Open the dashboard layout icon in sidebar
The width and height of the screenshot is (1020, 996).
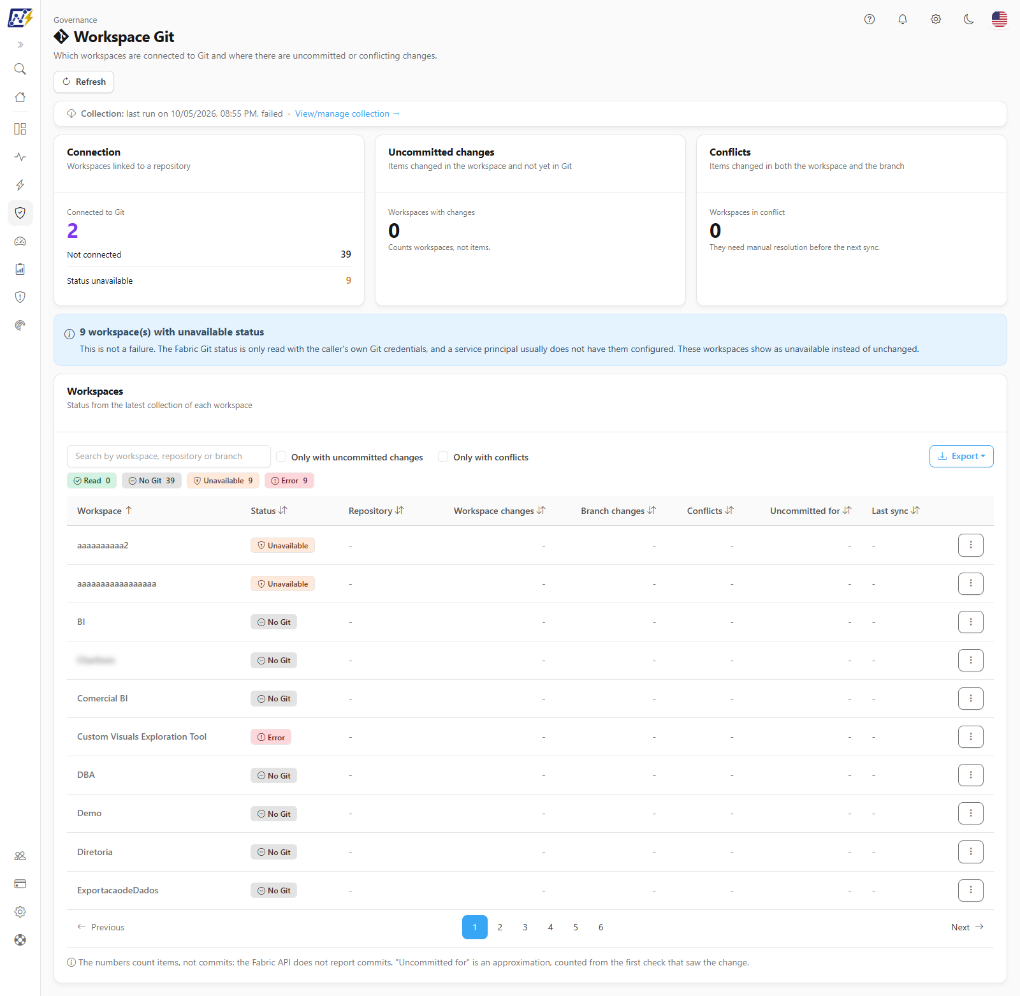20,129
